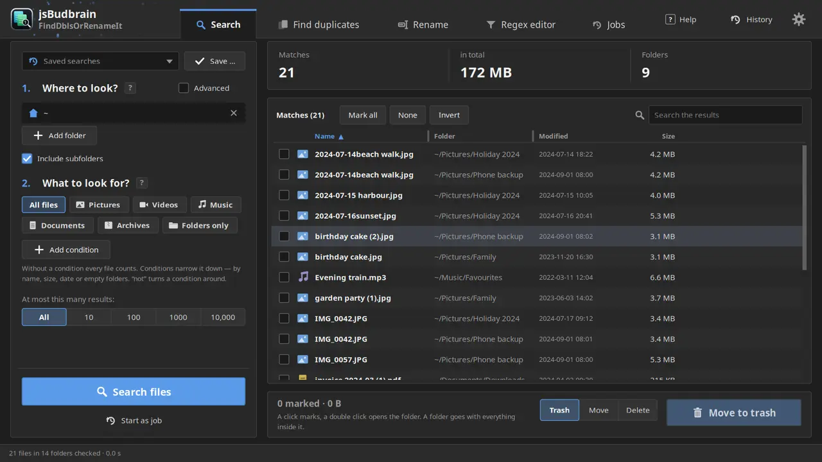Limit results to at most 100

134,317
